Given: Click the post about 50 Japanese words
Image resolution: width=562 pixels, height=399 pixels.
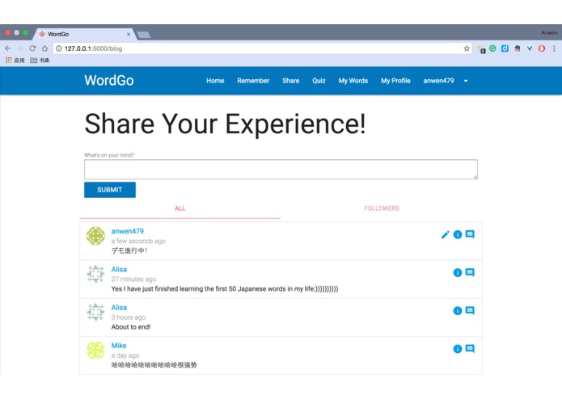Looking at the screenshot, I should point(225,289).
